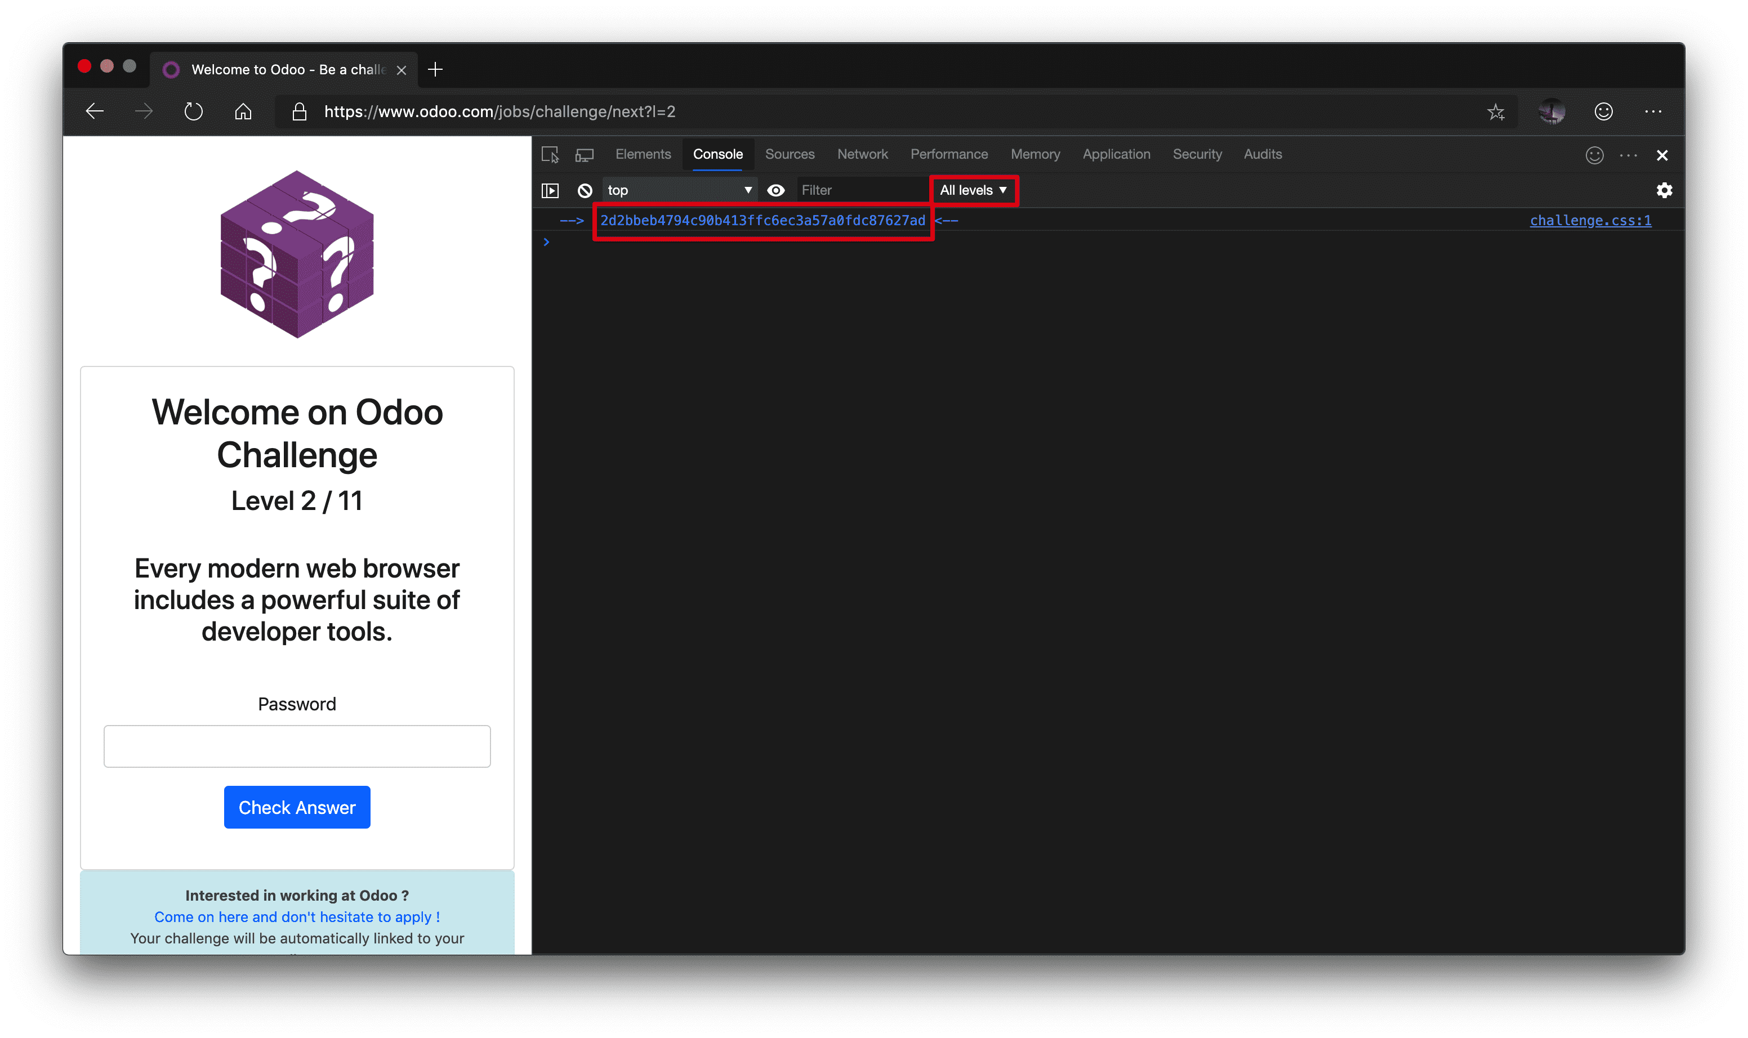This screenshot has height=1038, width=1748.
Task: Open the Audits tab
Action: (x=1263, y=154)
